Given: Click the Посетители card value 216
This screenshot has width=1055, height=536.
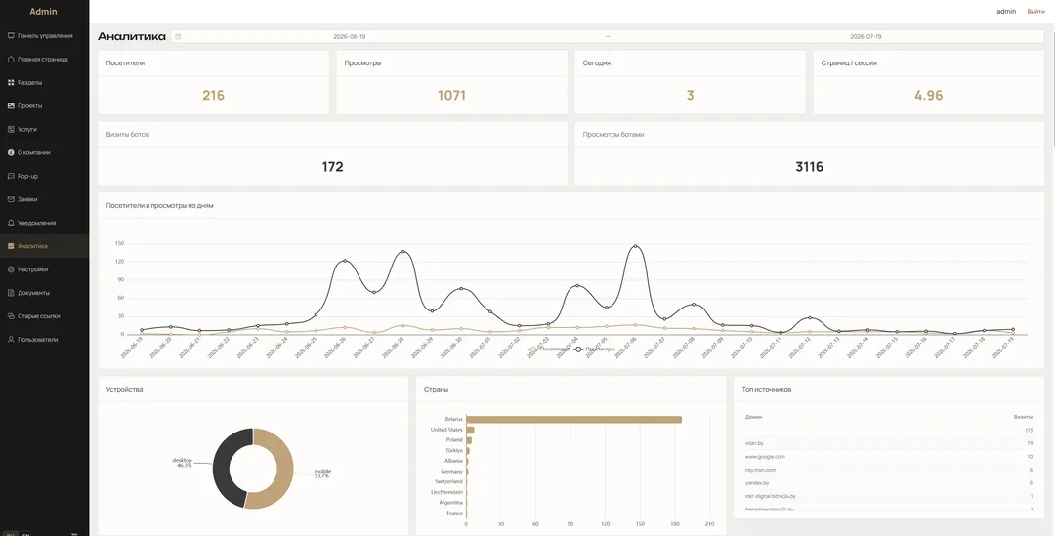Looking at the screenshot, I should (x=213, y=96).
